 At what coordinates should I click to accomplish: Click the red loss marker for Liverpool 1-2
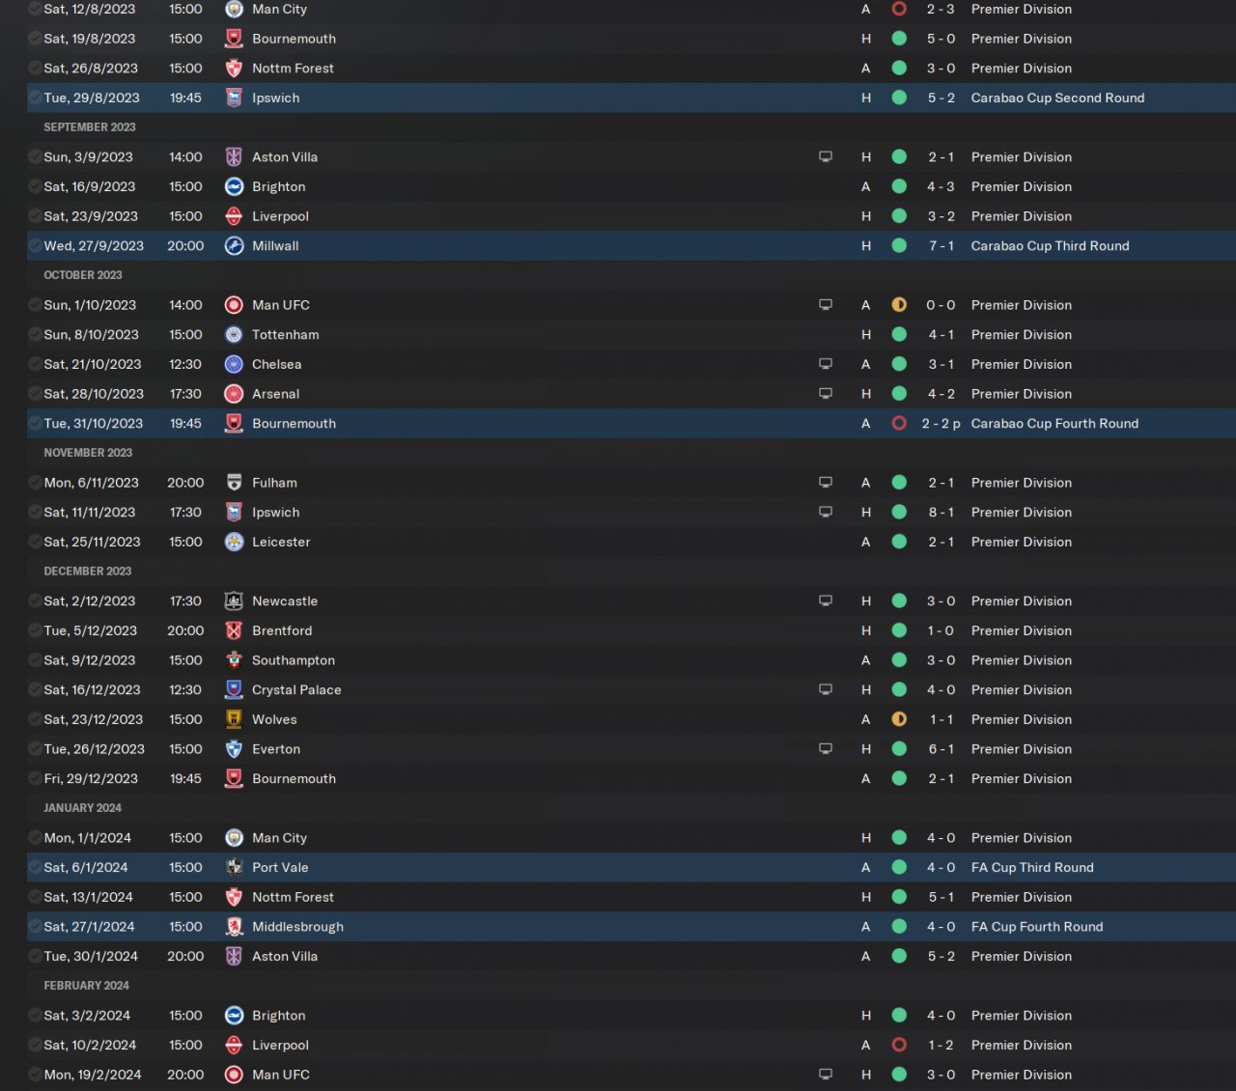tap(899, 1046)
